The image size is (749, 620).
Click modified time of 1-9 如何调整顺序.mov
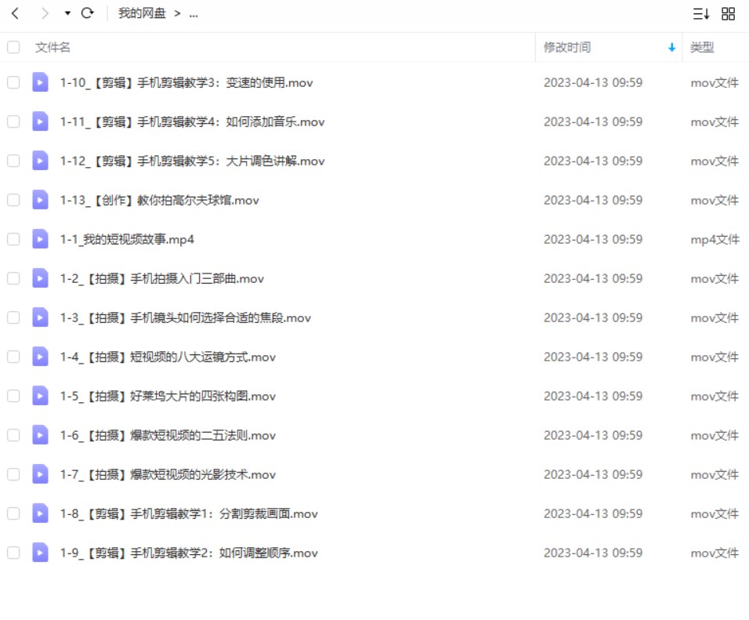pyautogui.click(x=593, y=553)
